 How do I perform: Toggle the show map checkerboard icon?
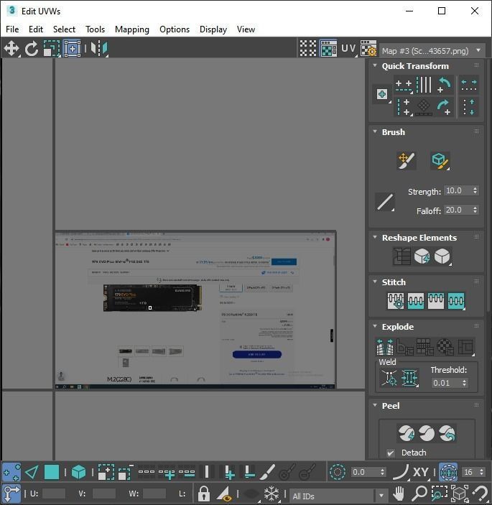[328, 49]
